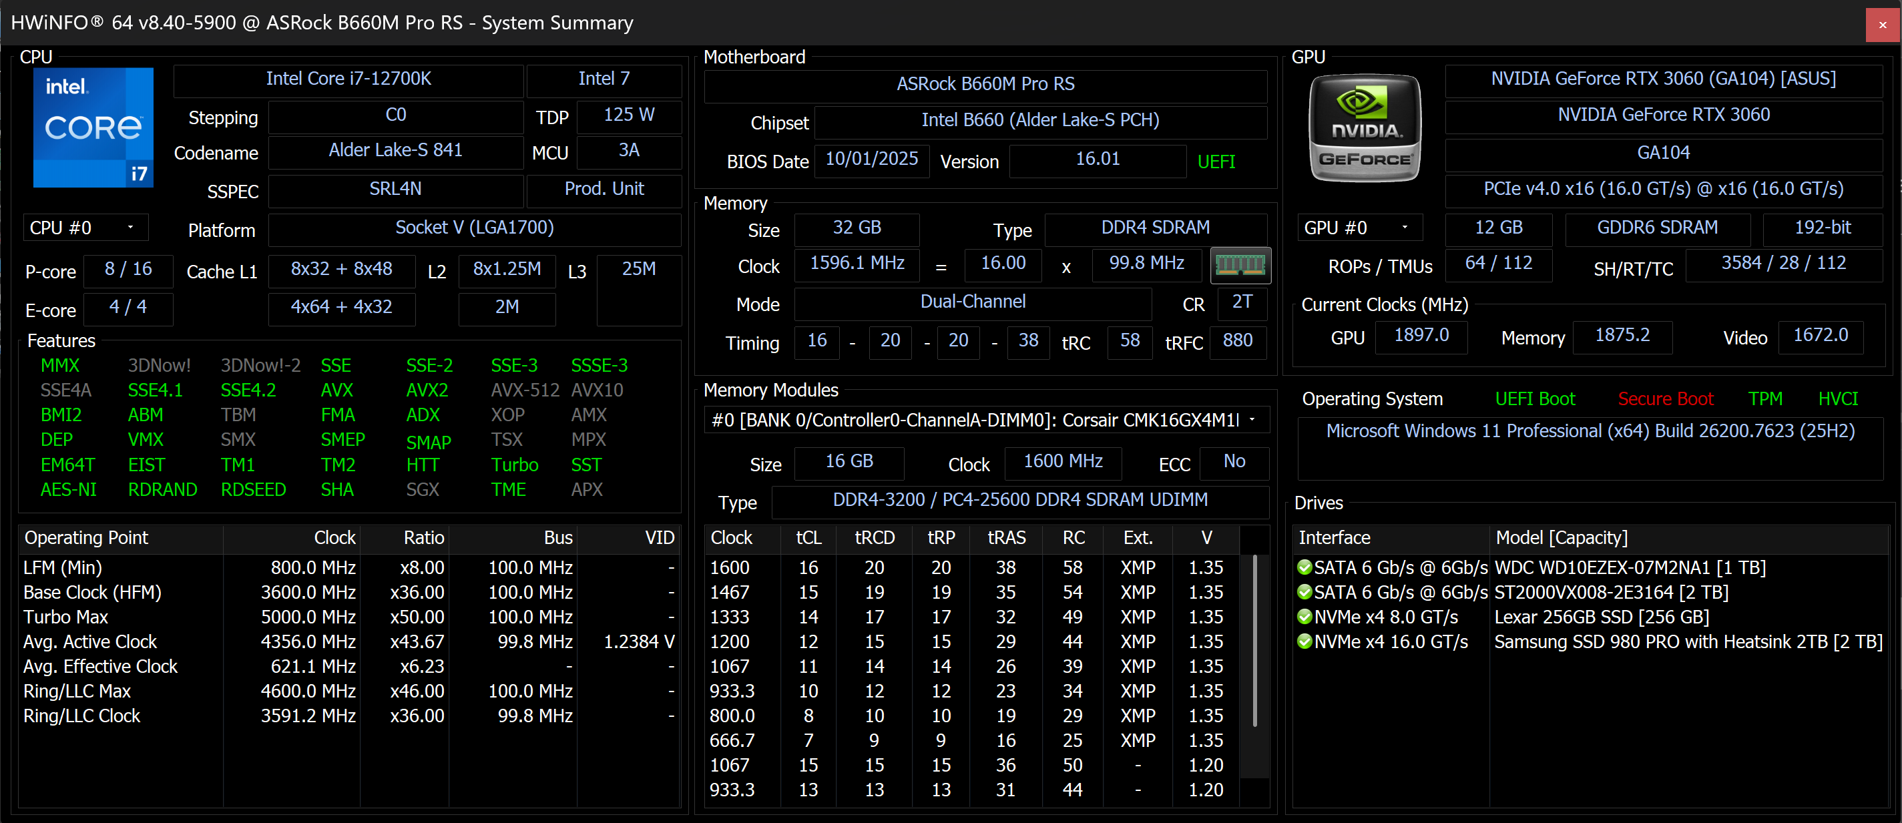Viewport: 1902px width, 823px height.
Task: Click the WDC WD10EZEX drive status icon
Action: tap(1304, 567)
